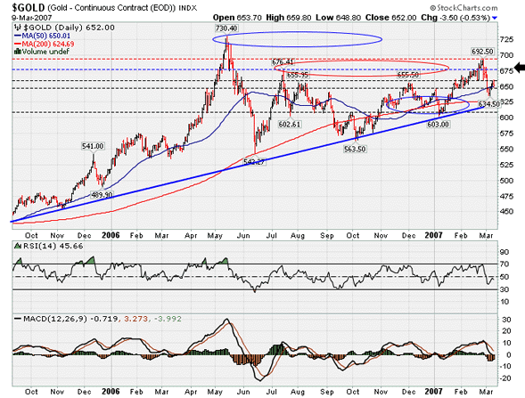Screen dimensions: 525x398
Task: Click the volume bars icon in legend
Action: tap(18, 52)
